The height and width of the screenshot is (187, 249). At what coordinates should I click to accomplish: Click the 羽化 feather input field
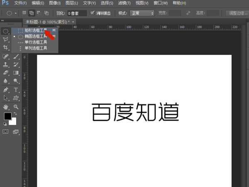point(77,13)
